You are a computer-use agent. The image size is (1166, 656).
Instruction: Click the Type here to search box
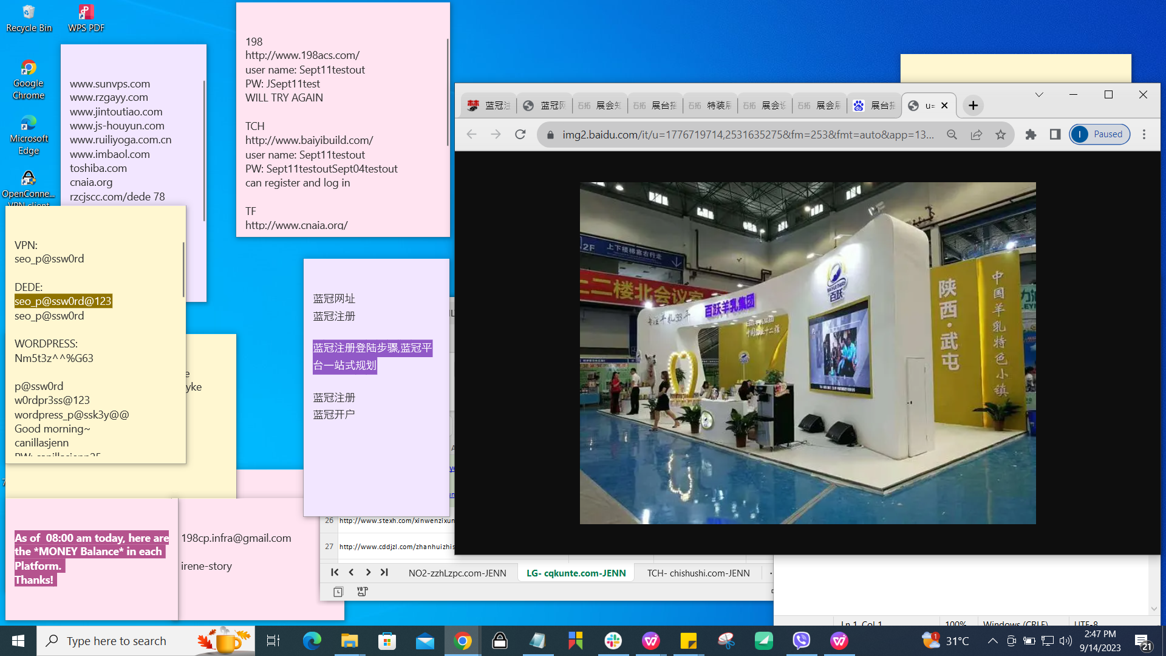click(117, 641)
